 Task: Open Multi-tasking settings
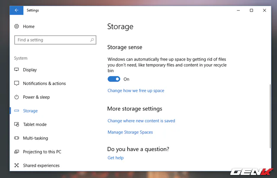[x=35, y=138]
